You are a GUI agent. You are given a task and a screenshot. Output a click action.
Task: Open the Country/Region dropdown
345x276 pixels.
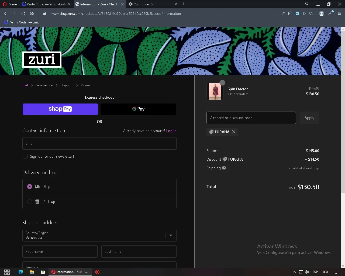pyautogui.click(x=99, y=235)
